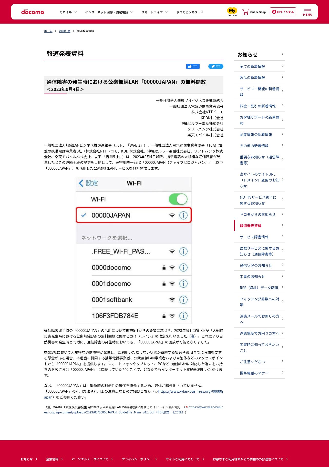Open 当サイトのサイトURL変更のお知らせ item
329x467 pixels.
259,180
